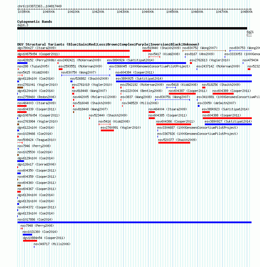Click the red nsv520377 (Shaikh2009) loss bar
The image size is (260, 267).
174,143
